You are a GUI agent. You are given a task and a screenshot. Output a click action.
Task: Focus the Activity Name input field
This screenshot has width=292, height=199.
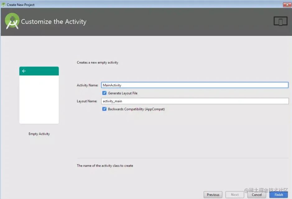pos(195,85)
